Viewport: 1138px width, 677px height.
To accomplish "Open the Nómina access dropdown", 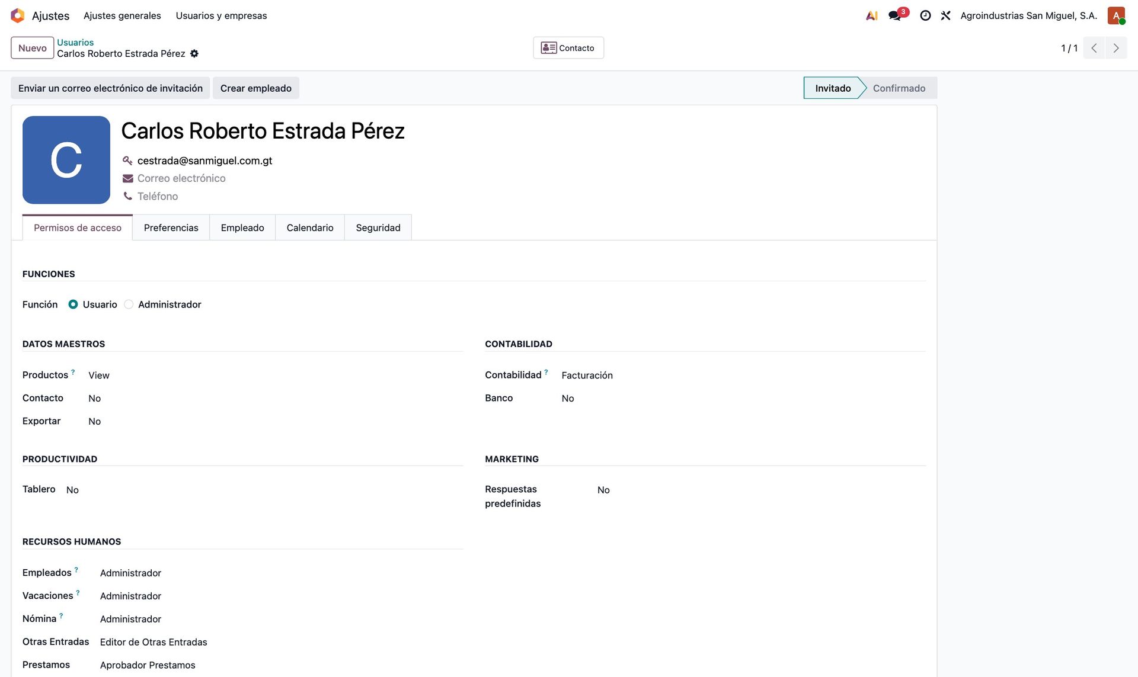I will (281, 619).
